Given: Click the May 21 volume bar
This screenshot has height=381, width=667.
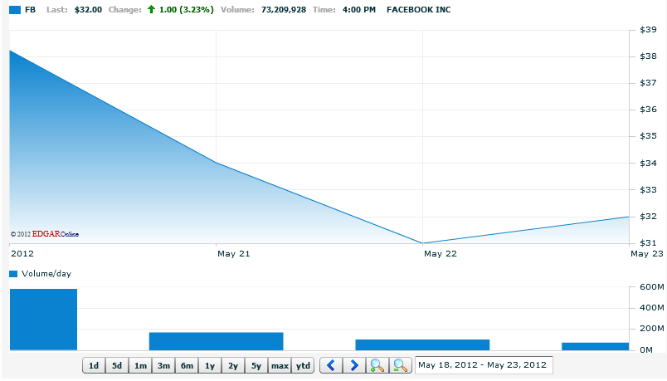Looking at the screenshot, I should pyautogui.click(x=216, y=341).
